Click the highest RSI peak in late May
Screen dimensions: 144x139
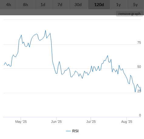pos(46,31)
